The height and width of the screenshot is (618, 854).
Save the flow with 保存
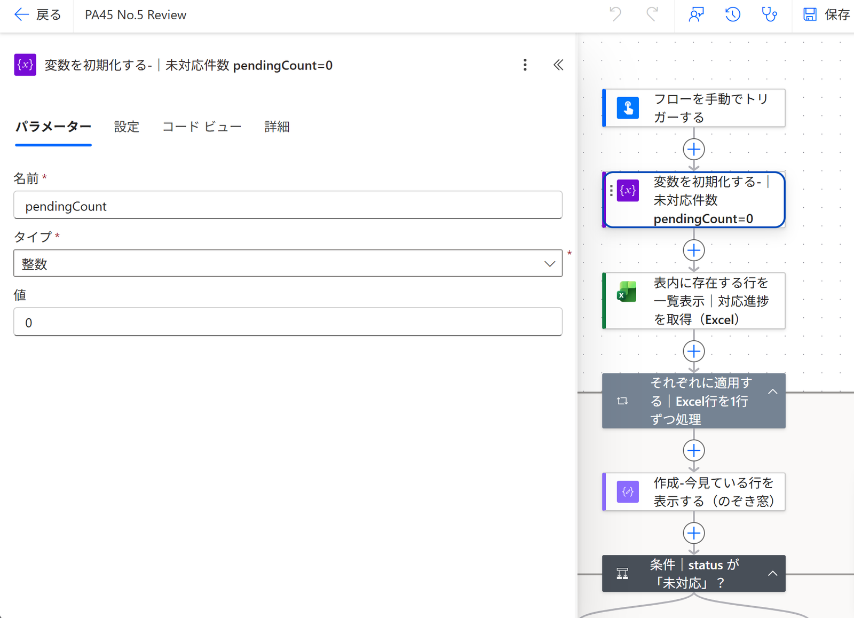pos(826,14)
